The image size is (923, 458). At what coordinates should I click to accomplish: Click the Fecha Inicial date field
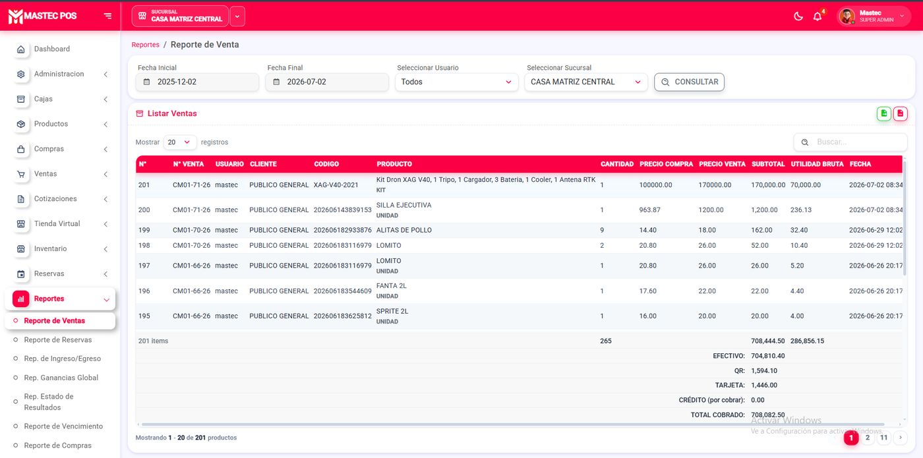coord(197,82)
